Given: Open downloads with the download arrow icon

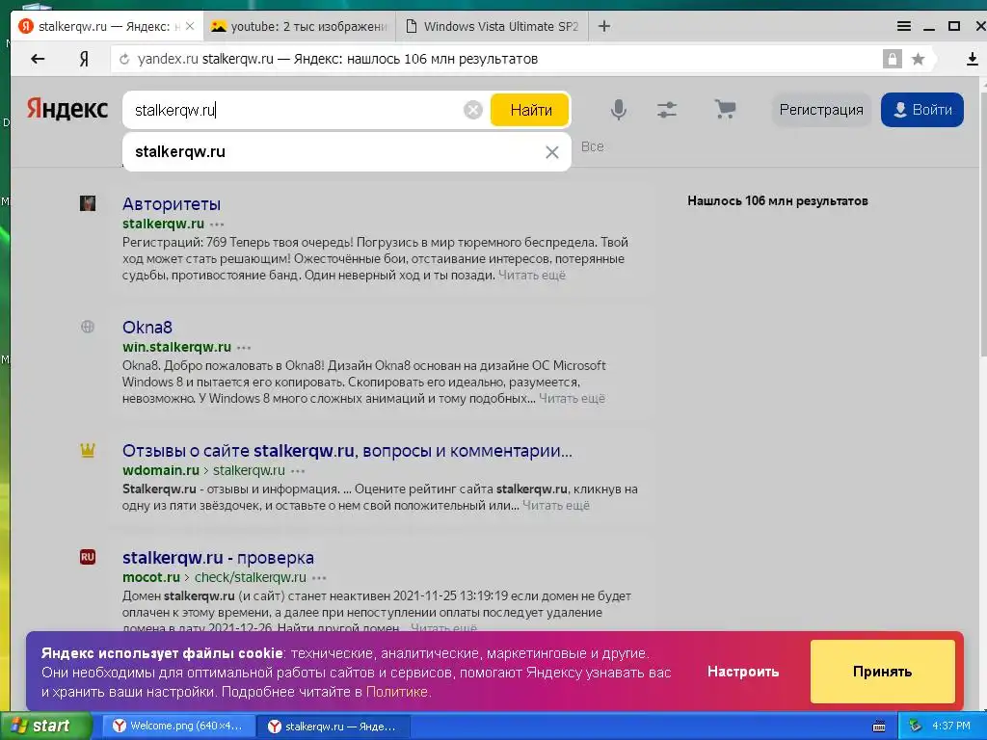Looking at the screenshot, I should point(972,59).
